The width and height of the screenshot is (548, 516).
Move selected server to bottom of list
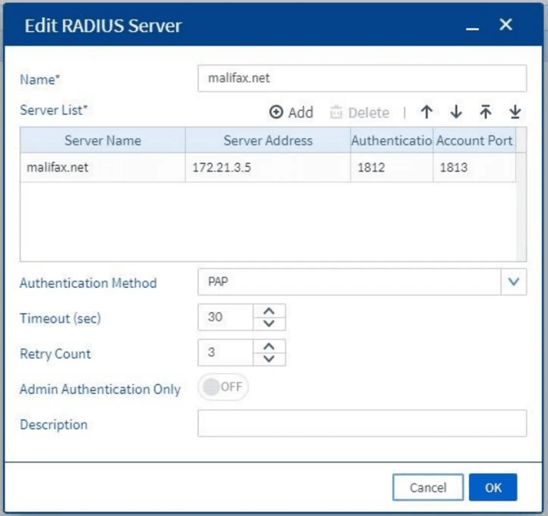click(515, 112)
